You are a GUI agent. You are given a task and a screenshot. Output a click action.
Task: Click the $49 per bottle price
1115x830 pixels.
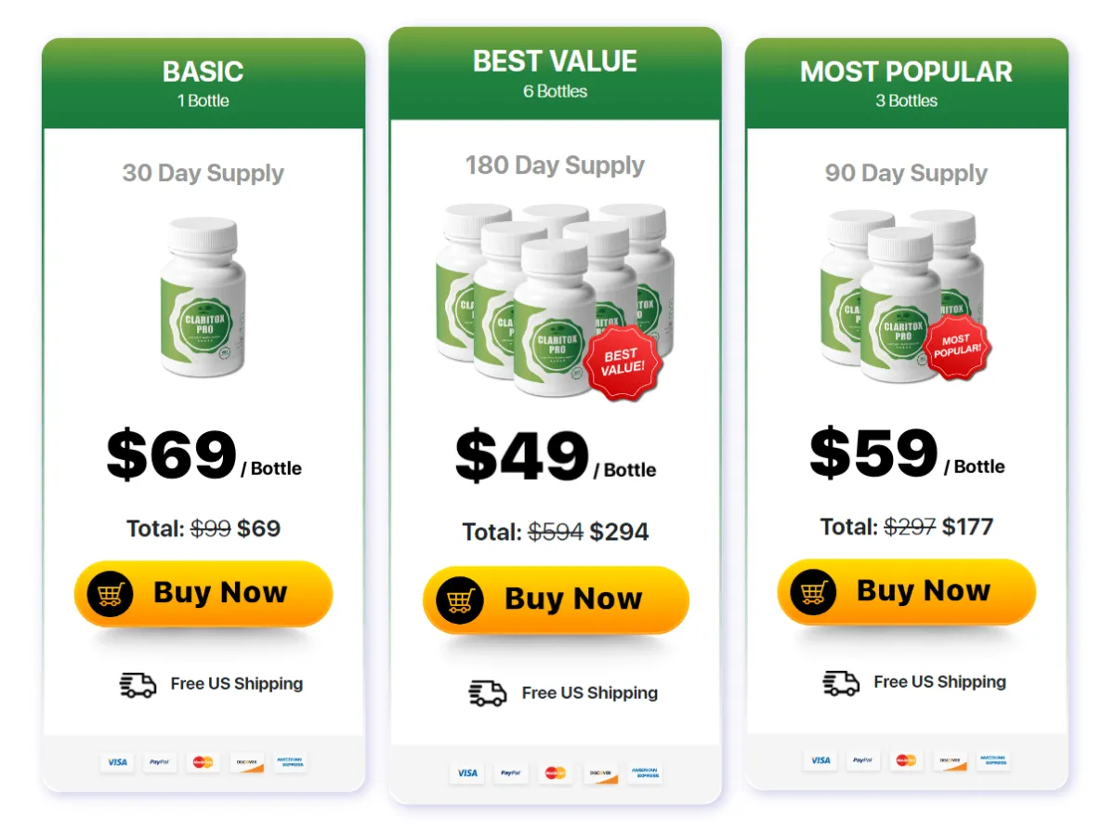pos(555,456)
